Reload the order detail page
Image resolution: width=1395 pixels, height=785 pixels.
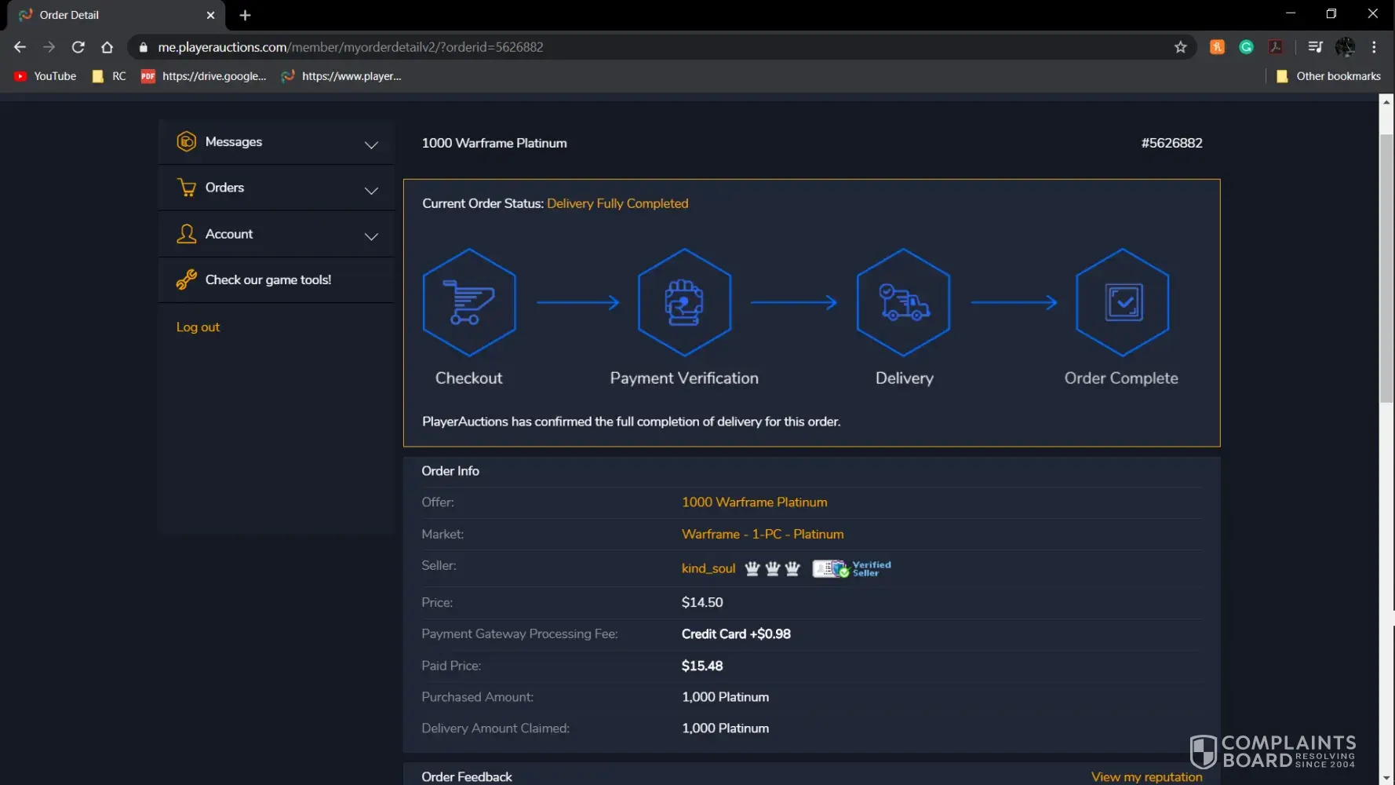pos(78,47)
